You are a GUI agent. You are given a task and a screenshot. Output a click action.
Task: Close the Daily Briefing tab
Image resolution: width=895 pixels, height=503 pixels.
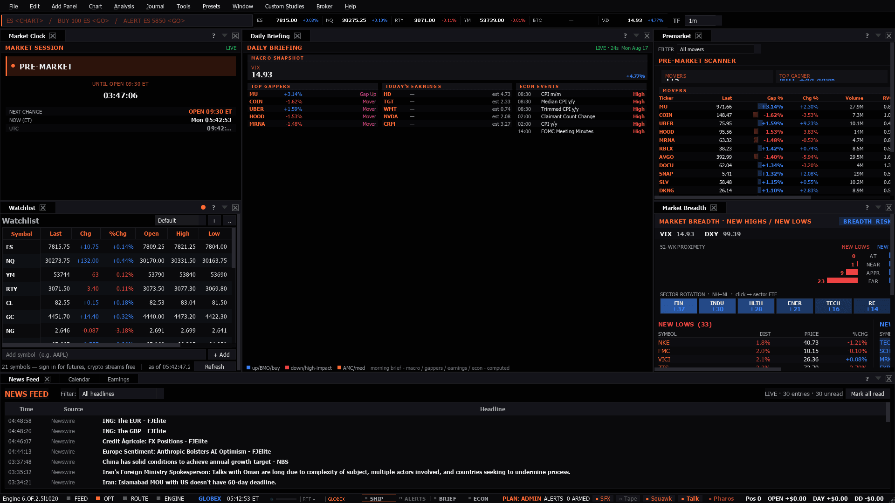pyautogui.click(x=297, y=36)
